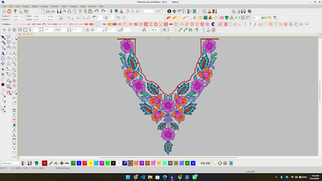Click the Home icon in toolbar
322x181 pixels.
point(4,11)
